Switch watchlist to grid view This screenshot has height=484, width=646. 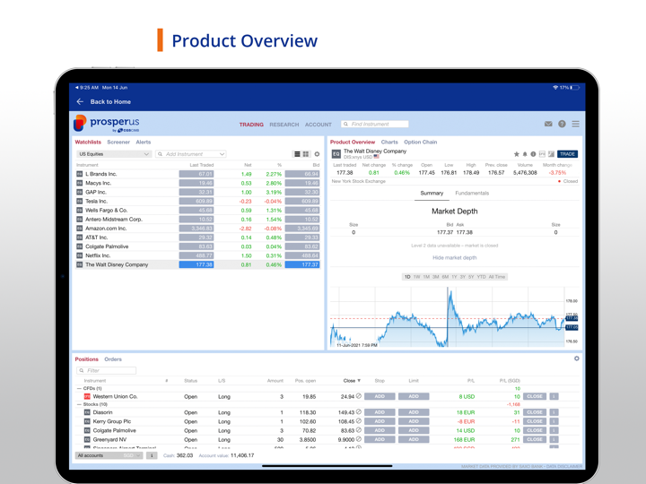[306, 154]
